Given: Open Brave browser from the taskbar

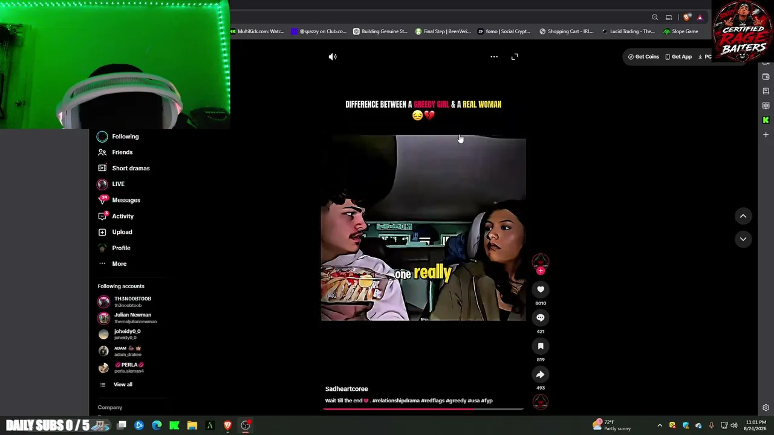Looking at the screenshot, I should pos(227,425).
